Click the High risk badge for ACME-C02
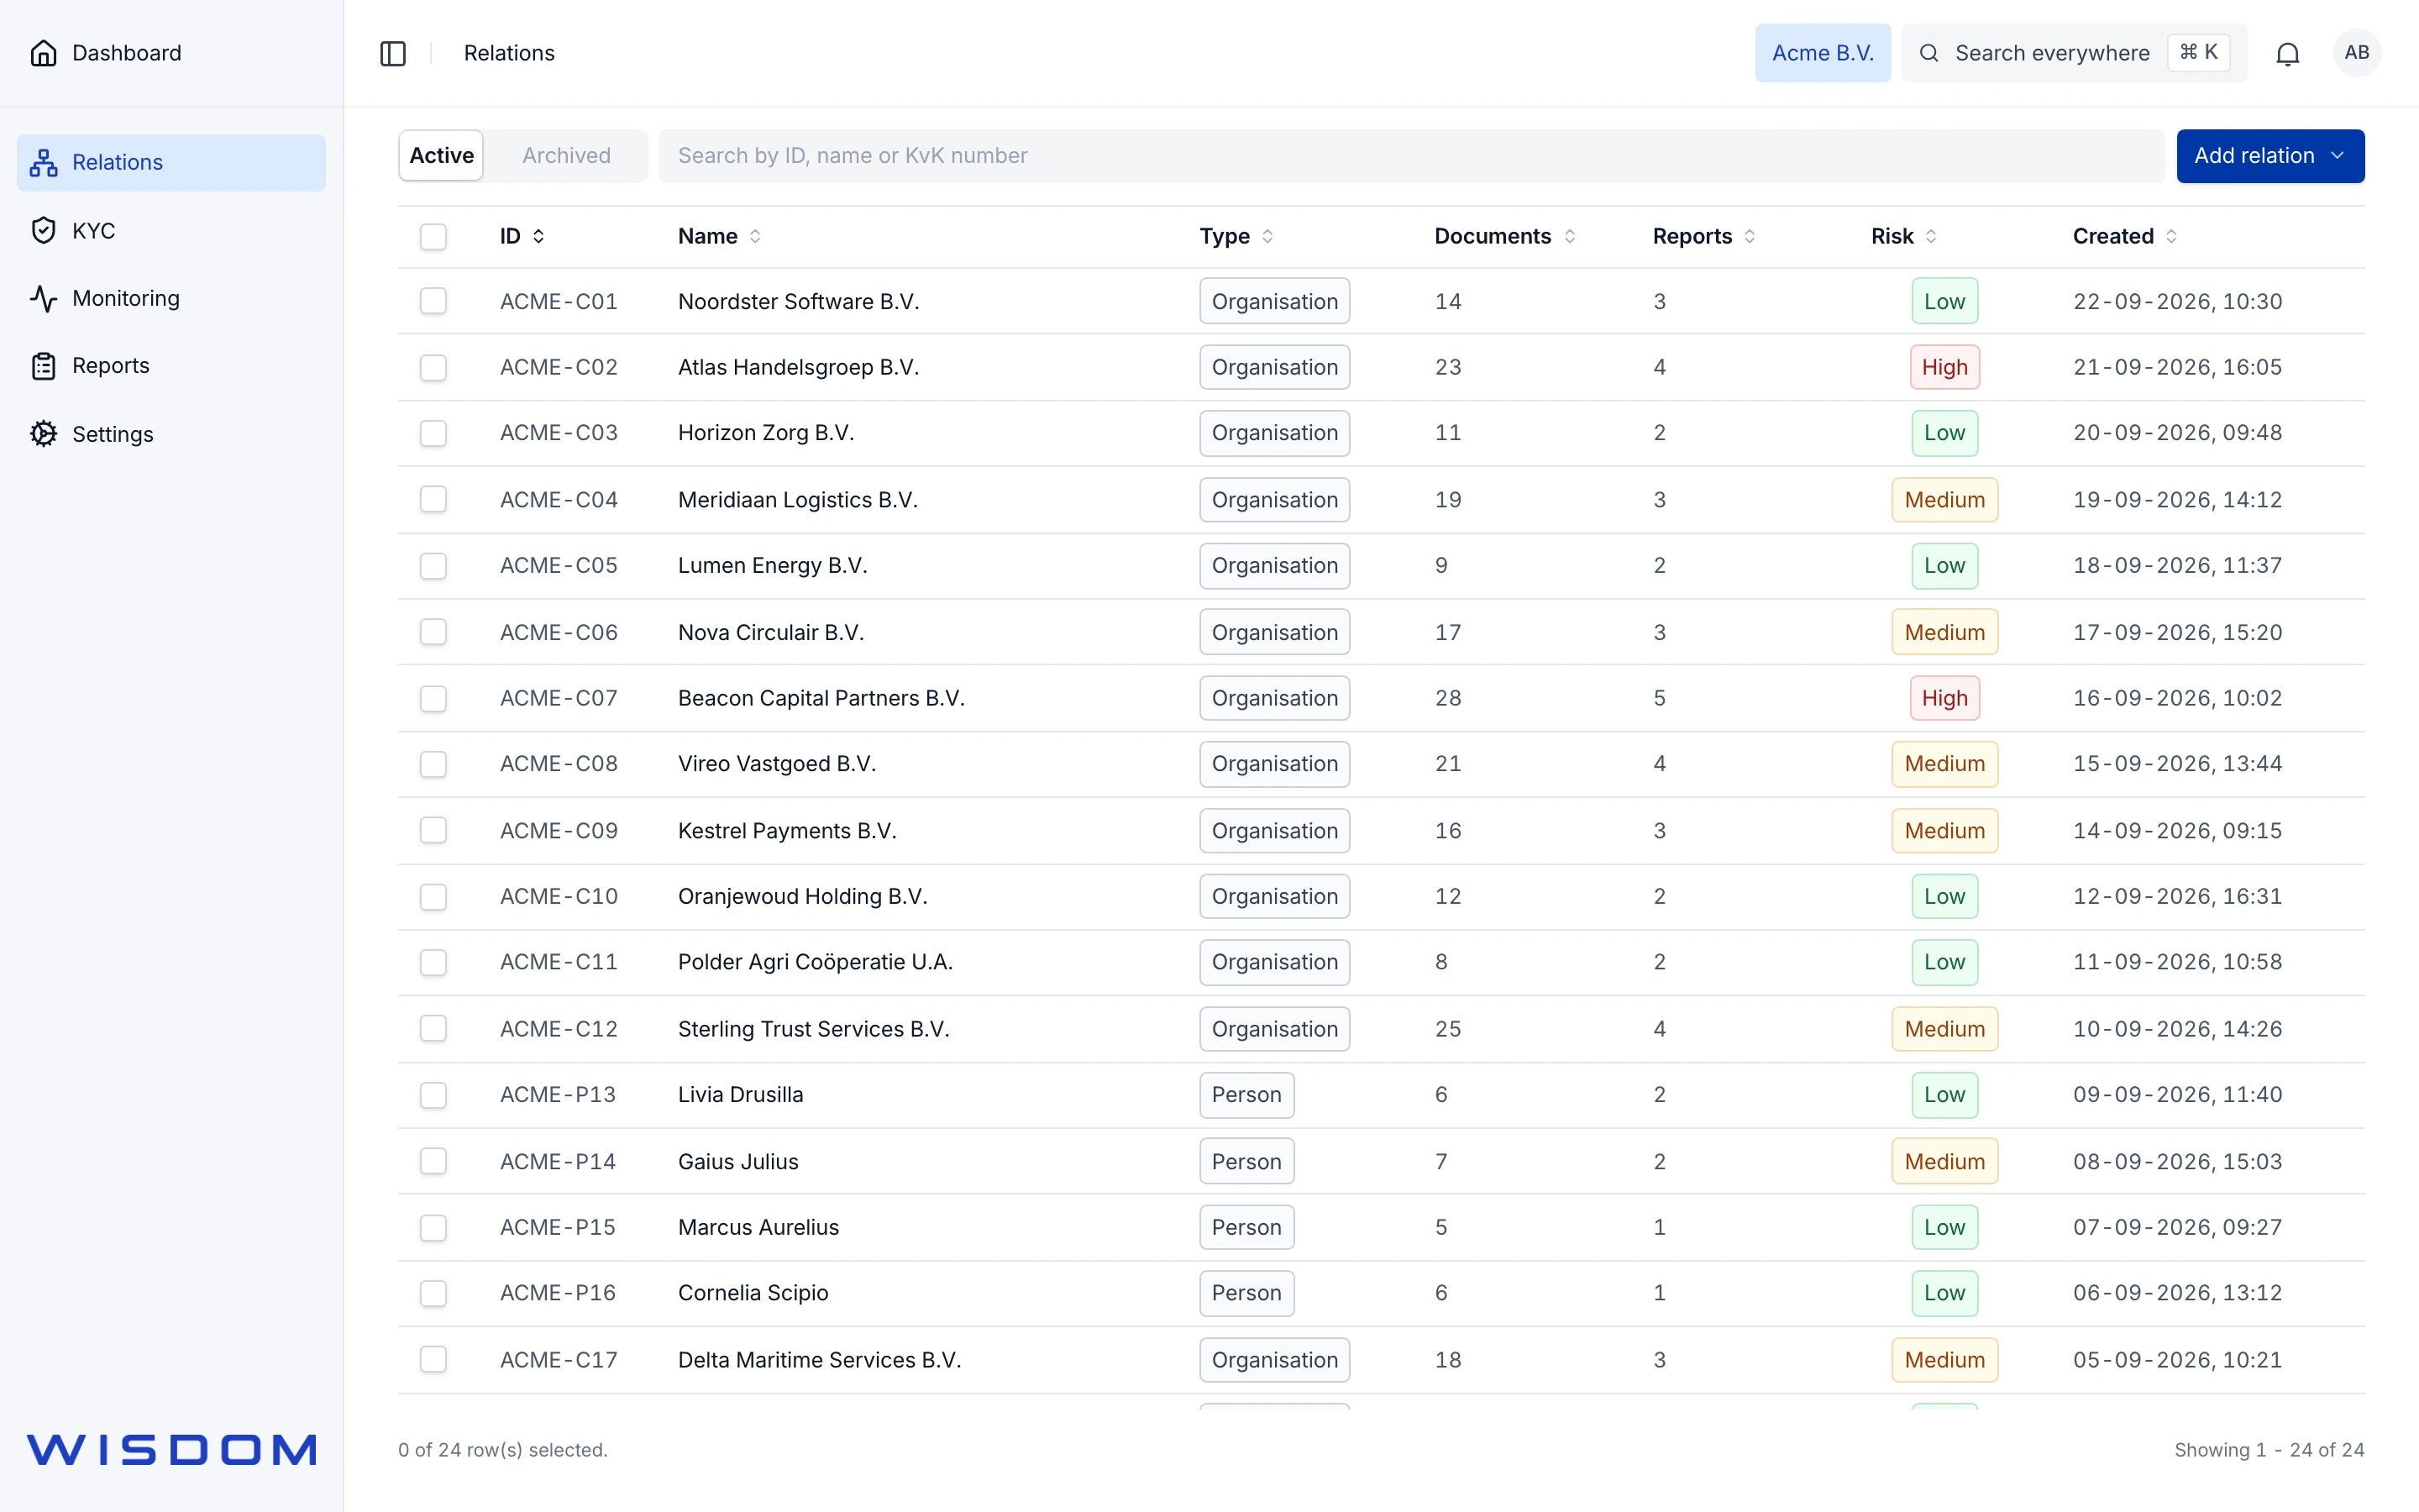The image size is (2419, 1512). [x=1944, y=367]
